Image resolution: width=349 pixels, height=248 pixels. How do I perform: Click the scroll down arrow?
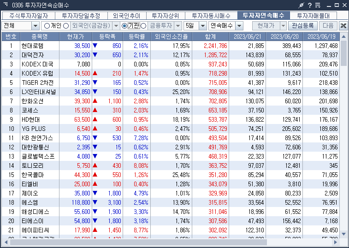[343, 234]
